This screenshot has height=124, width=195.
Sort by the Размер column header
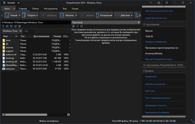57,36
